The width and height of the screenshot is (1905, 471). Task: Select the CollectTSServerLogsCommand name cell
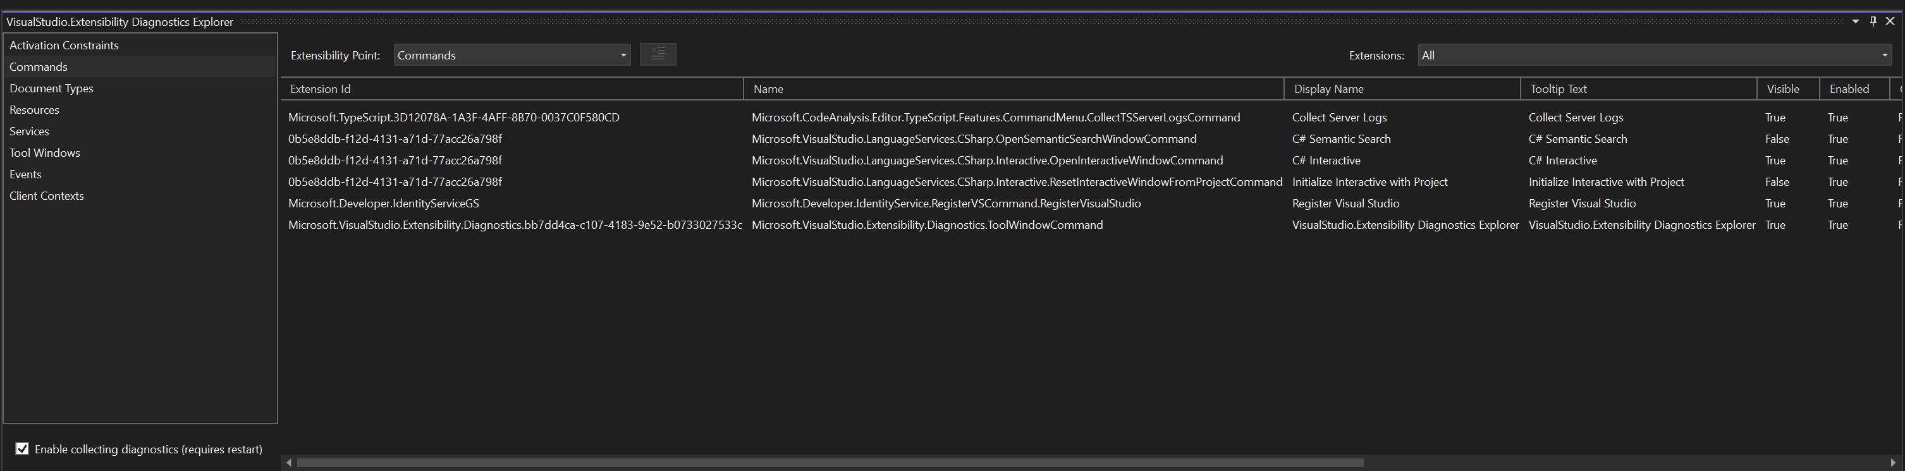pyautogui.click(x=995, y=118)
